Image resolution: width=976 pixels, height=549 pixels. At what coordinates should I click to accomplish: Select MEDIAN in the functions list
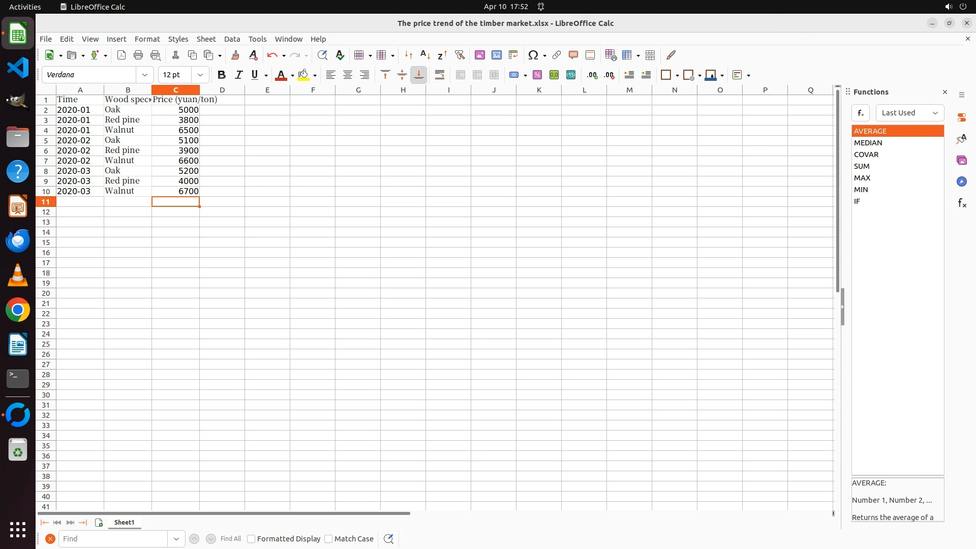click(x=868, y=143)
